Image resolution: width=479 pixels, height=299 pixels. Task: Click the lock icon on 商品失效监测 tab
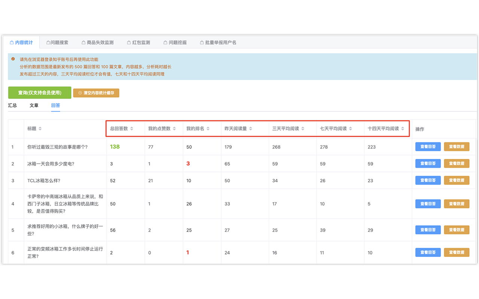pos(83,43)
